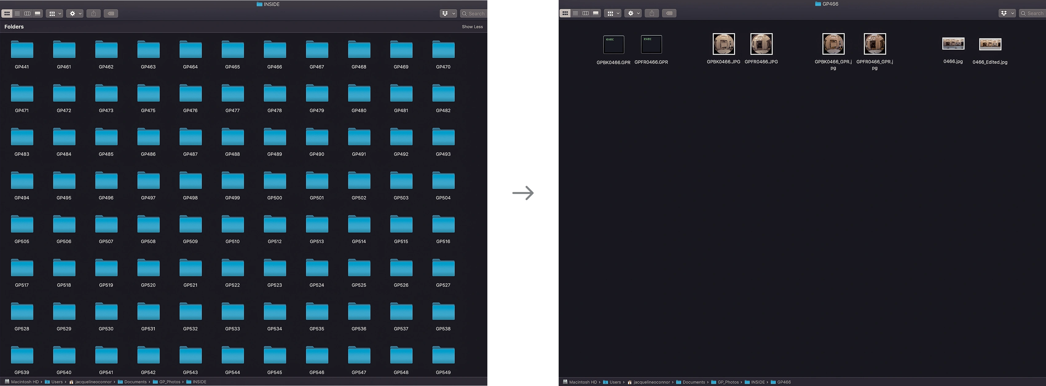Click Documents in GP466 window path bar
This screenshot has height=386, width=1046.
pos(691,382)
